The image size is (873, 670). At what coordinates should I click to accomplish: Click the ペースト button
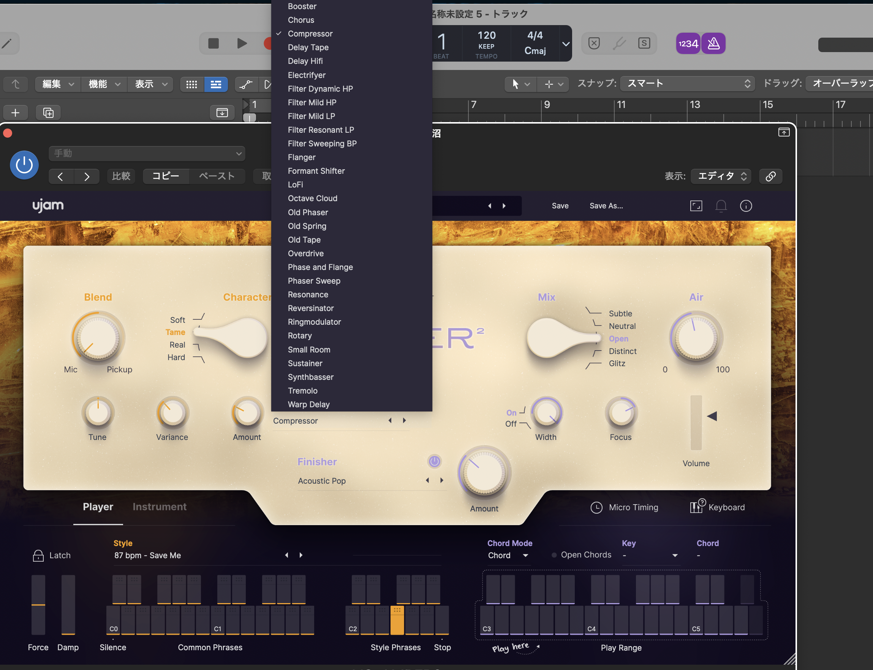coord(217,176)
